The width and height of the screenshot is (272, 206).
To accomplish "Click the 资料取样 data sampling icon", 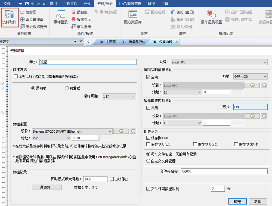I will [9, 17].
